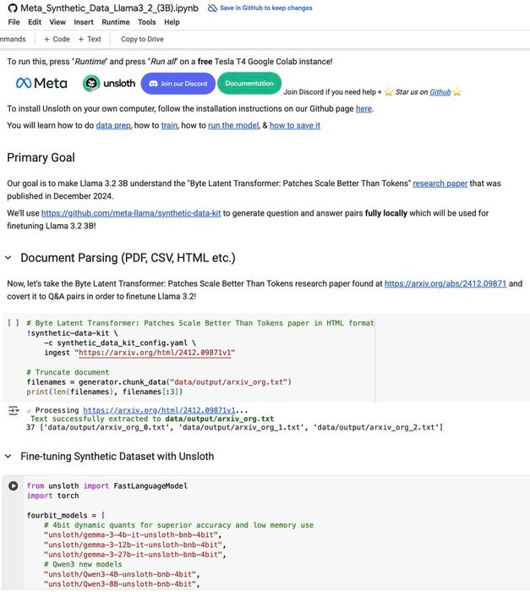Collapse the Fine-tuning Synthetic Dataset section
The image size is (530, 592).
[8, 457]
